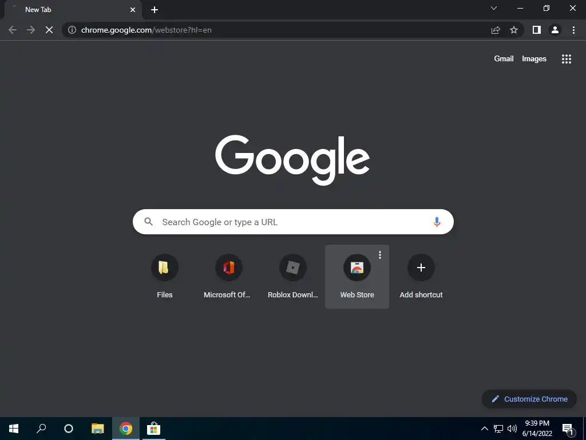Open File Explorer from the taskbar
This screenshot has height=440, width=586.
[x=98, y=429]
